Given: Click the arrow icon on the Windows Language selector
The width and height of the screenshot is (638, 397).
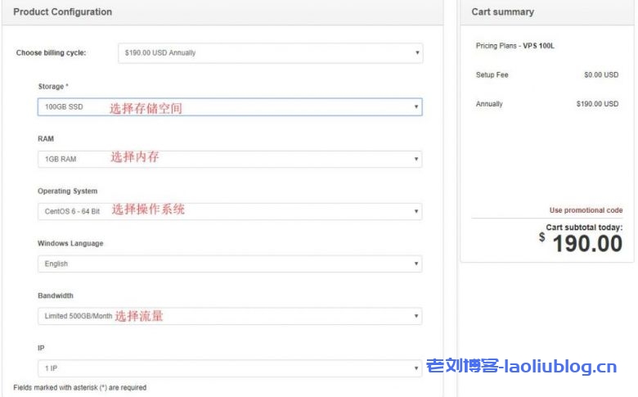Looking at the screenshot, I should click(416, 264).
